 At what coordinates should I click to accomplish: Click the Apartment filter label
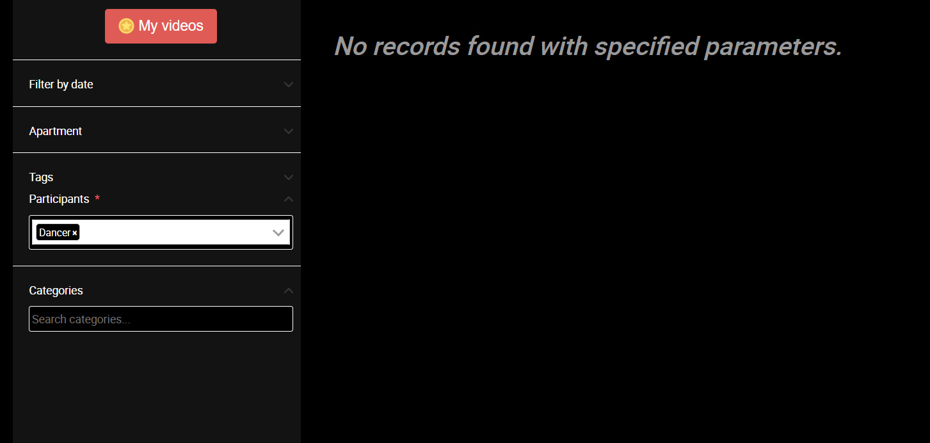[56, 131]
